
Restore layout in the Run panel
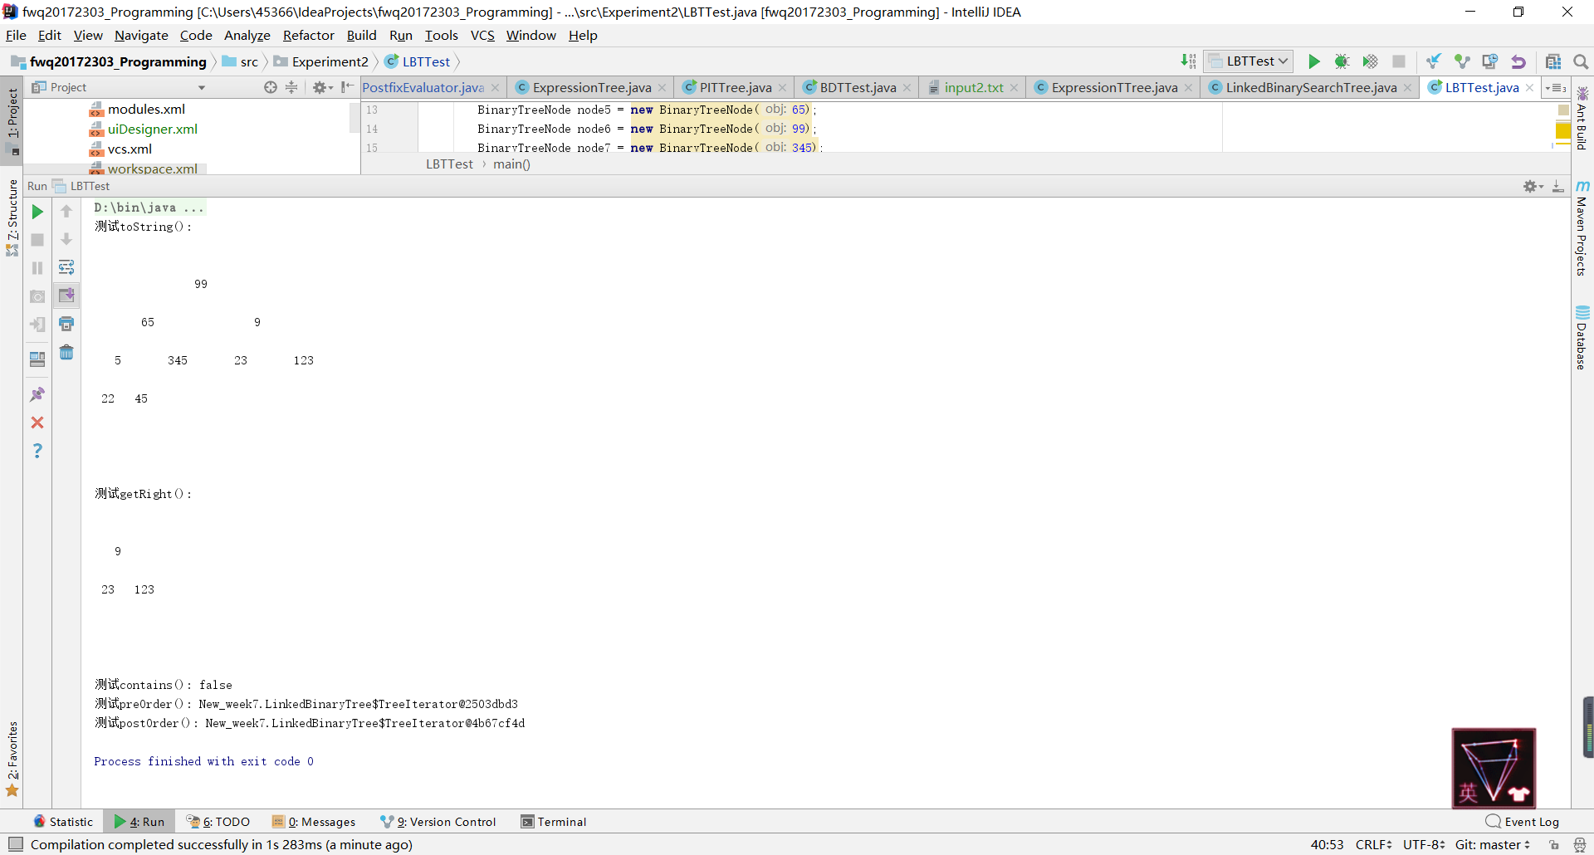(37, 359)
